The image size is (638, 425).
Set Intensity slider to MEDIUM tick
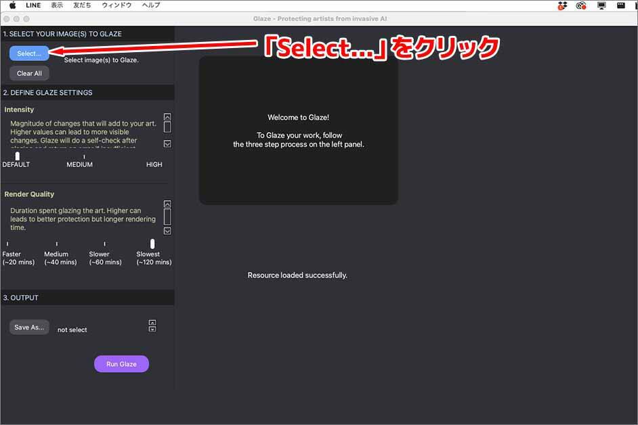coord(84,156)
